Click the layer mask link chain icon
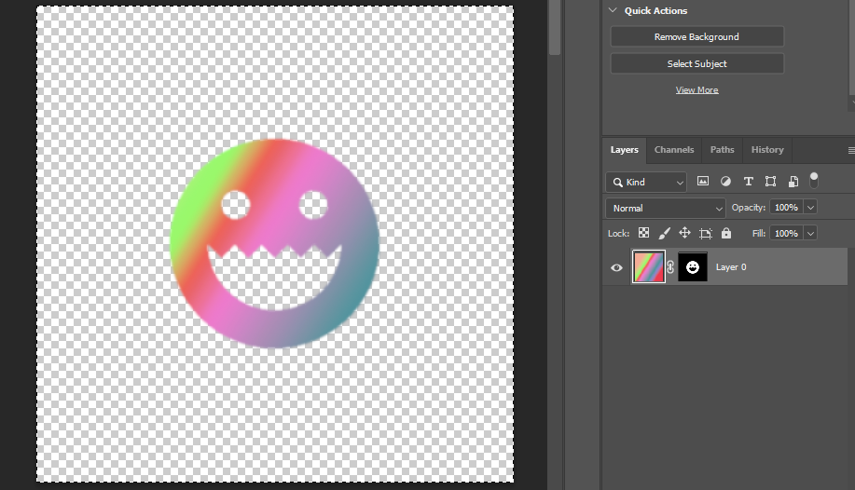855x490 pixels. pos(670,267)
